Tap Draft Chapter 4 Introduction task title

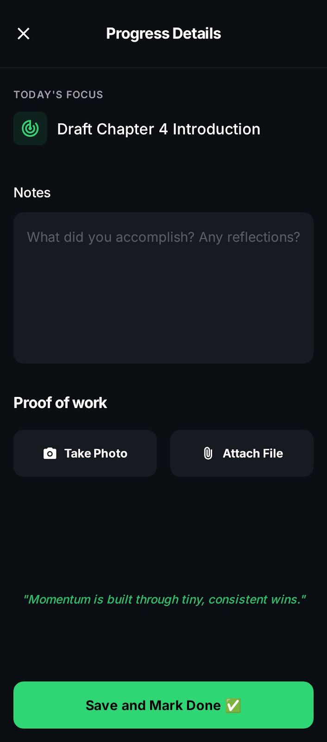tap(158, 129)
